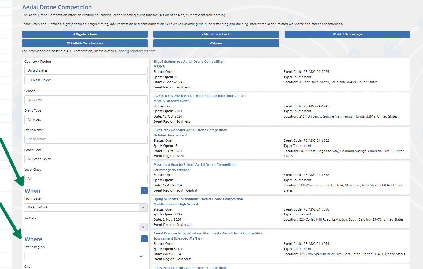
Task: Click the Register a Team button
Action: (x=85, y=34)
